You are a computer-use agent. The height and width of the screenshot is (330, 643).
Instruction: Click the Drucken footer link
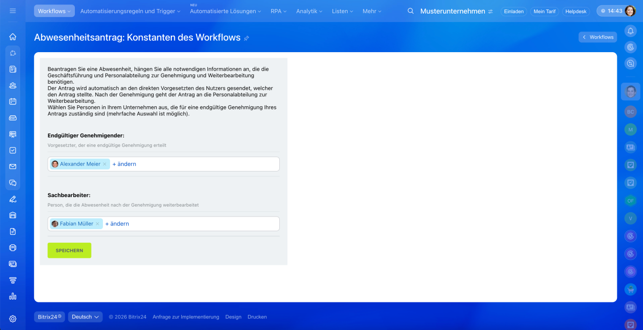(257, 317)
